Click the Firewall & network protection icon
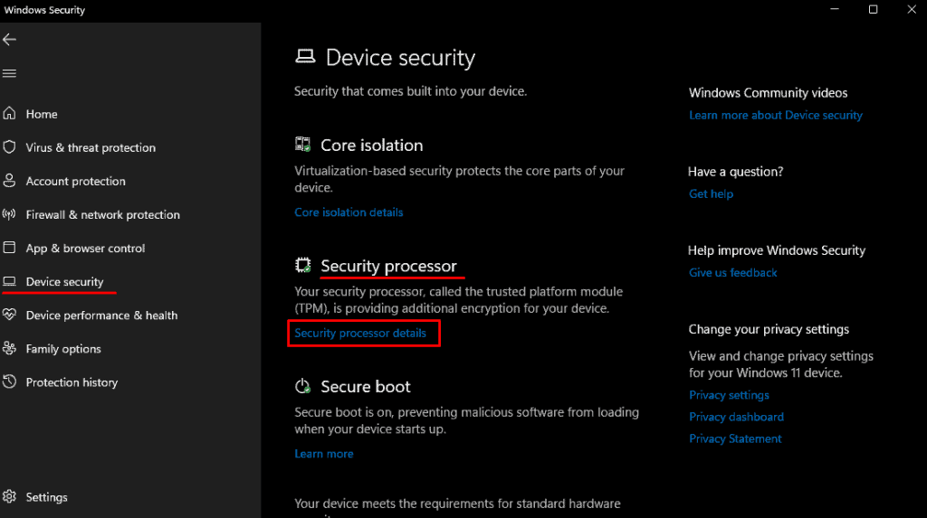 [10, 214]
